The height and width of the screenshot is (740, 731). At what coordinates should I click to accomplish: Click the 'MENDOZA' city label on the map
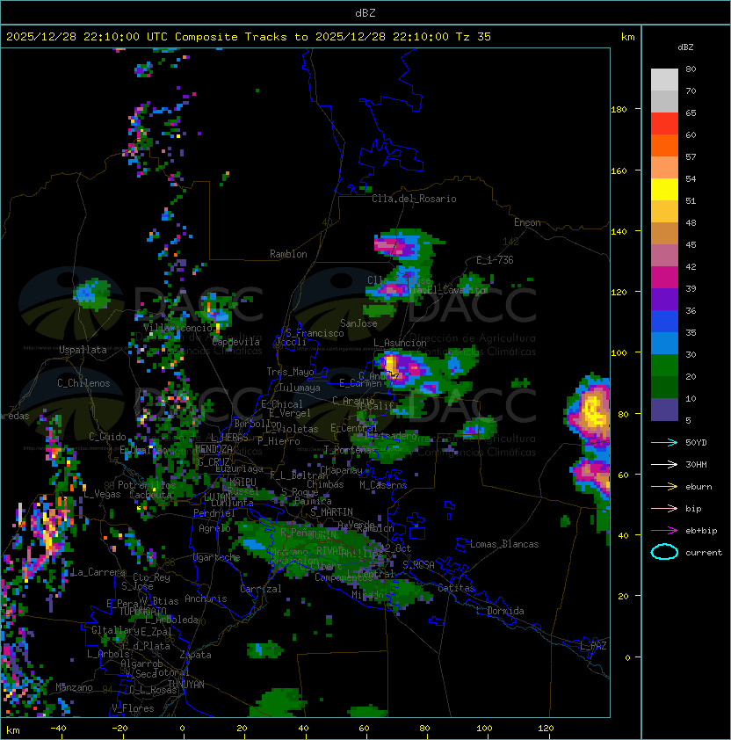(x=214, y=448)
